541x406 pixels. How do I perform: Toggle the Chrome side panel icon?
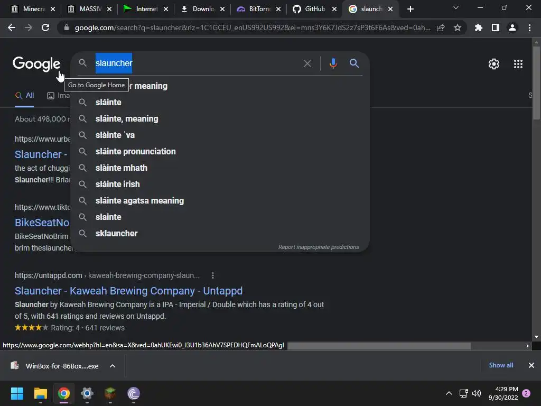496,27
